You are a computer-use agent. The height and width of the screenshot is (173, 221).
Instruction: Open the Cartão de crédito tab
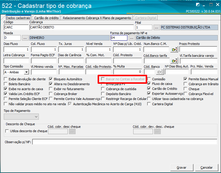(x=46, y=18)
